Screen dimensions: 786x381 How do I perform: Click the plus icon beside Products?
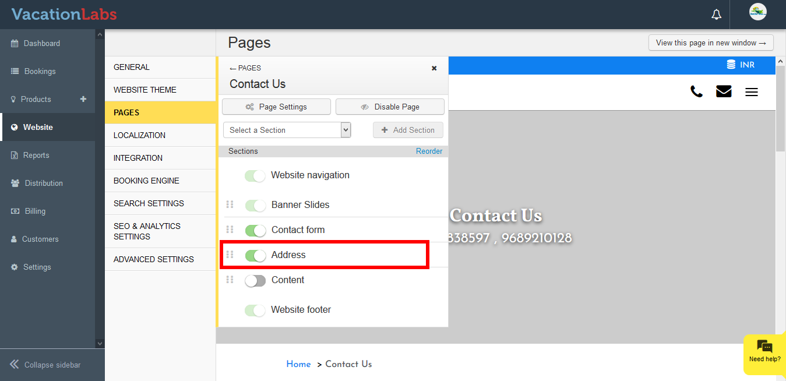point(83,99)
